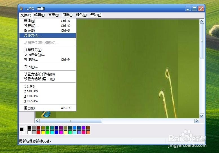Pick the bright cyan swatch
The height and width of the screenshot is (153, 219).
click(x=52, y=132)
